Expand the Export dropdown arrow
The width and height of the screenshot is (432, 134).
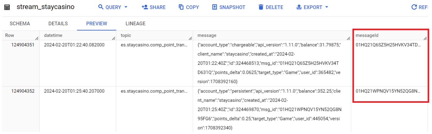point(327,7)
